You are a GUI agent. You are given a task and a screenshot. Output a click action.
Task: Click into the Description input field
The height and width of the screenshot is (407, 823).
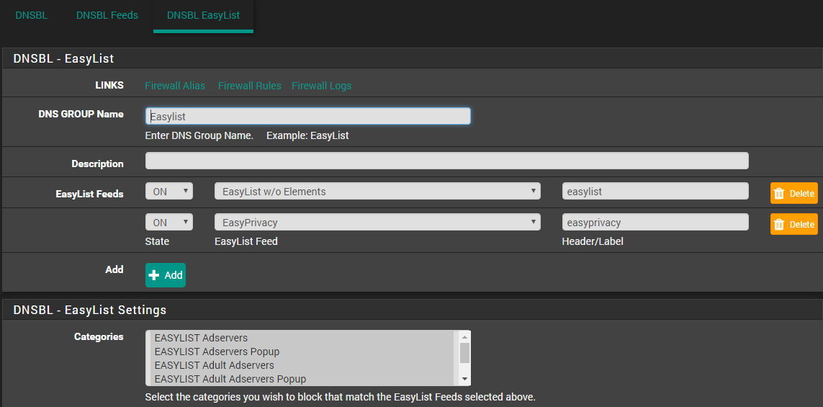[446, 161]
